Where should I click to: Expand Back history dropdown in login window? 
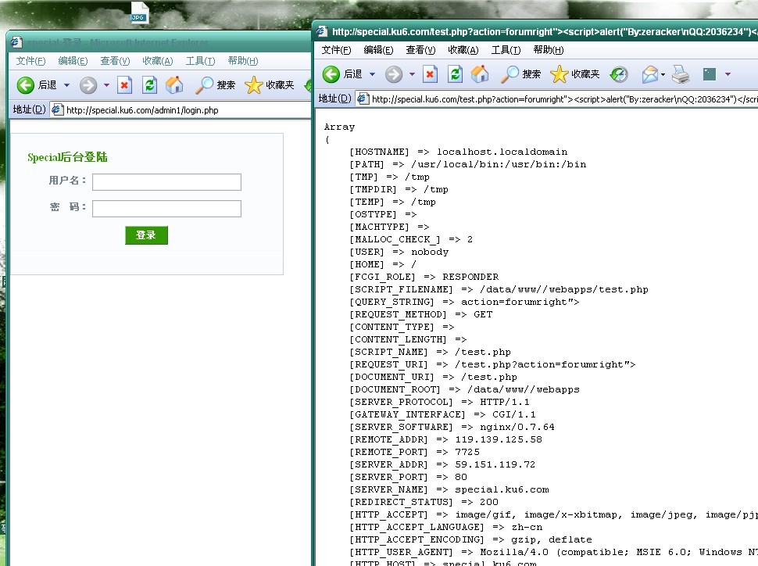(x=66, y=85)
